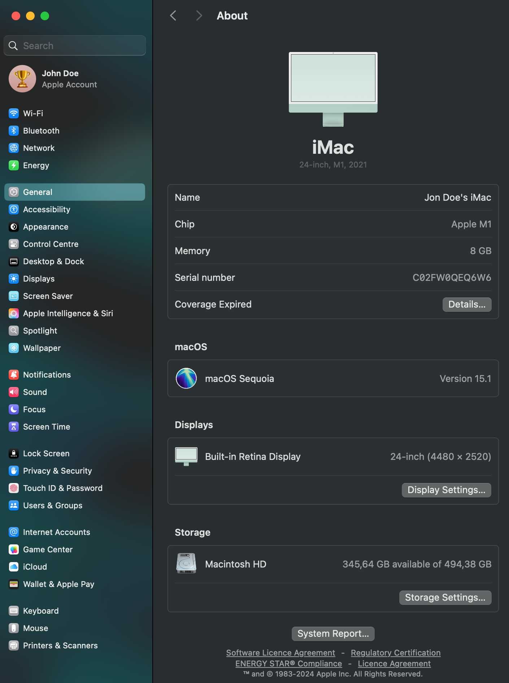Open Privacy & Security hand icon
The image size is (509, 683).
[14, 471]
